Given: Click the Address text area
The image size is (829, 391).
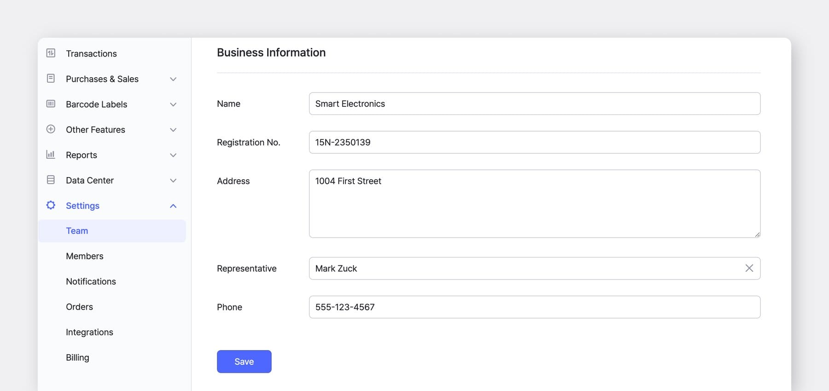Looking at the screenshot, I should (535, 204).
